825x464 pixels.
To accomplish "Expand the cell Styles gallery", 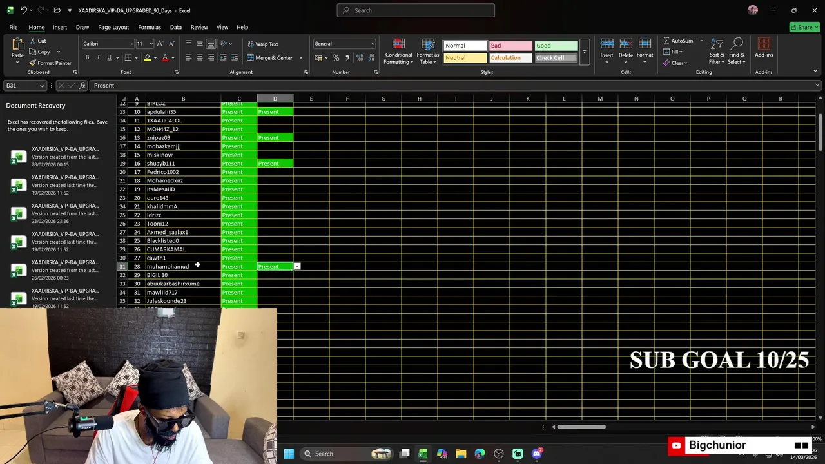I will [x=585, y=52].
